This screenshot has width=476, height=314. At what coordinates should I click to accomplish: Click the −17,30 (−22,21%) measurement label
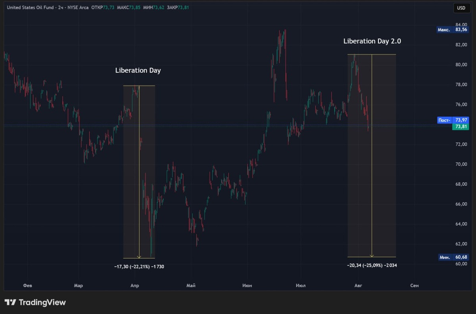click(x=139, y=267)
